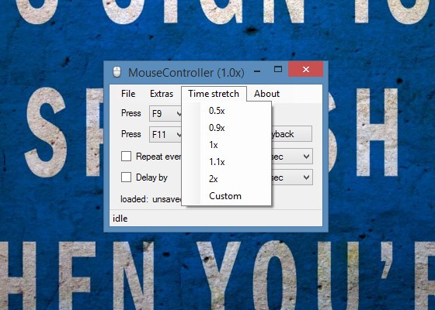Choose the 1.1x speed option
This screenshot has width=435, height=310.
point(226,162)
